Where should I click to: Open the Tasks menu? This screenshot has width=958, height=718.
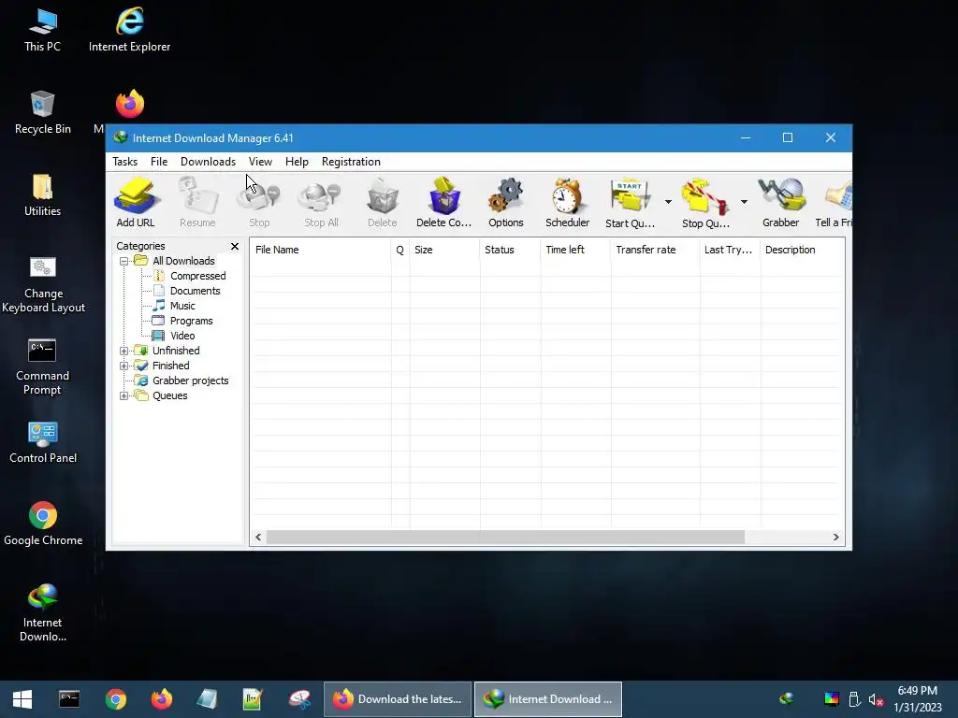pos(124,161)
